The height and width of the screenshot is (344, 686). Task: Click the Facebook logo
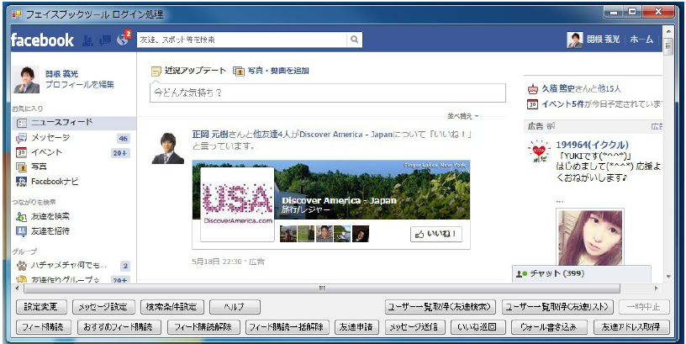42,40
